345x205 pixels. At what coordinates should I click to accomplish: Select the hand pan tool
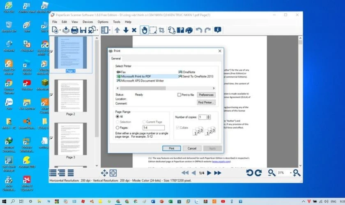144,30
